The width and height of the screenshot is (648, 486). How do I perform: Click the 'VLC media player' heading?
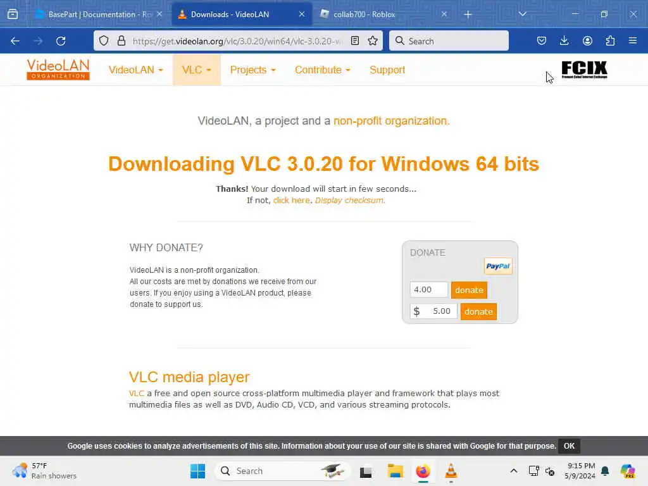(189, 377)
